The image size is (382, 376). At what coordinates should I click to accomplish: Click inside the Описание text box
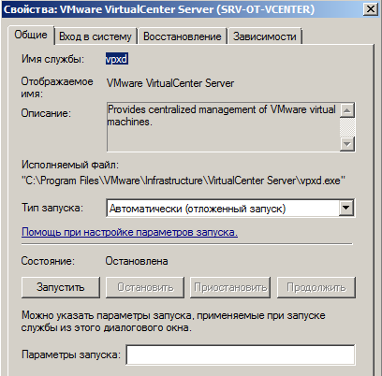click(x=223, y=127)
